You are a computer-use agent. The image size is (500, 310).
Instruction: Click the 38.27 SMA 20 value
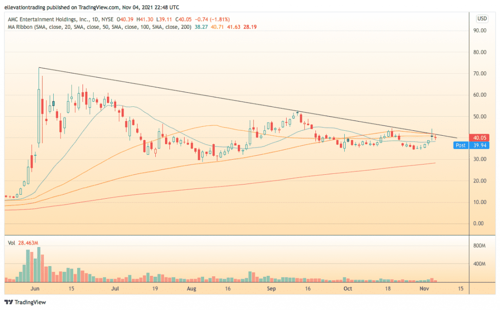click(x=201, y=27)
